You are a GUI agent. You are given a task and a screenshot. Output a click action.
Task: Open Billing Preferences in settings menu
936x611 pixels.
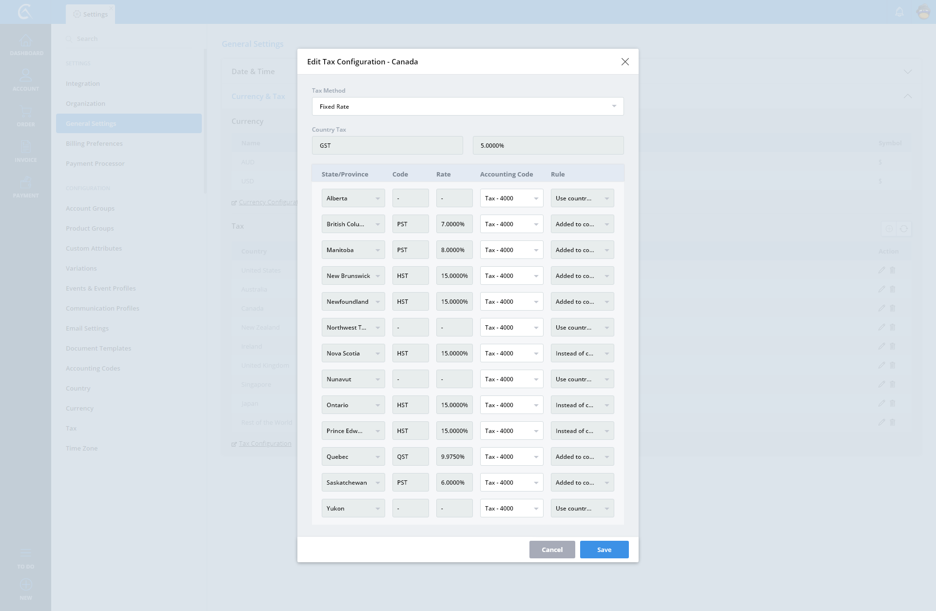[94, 143]
